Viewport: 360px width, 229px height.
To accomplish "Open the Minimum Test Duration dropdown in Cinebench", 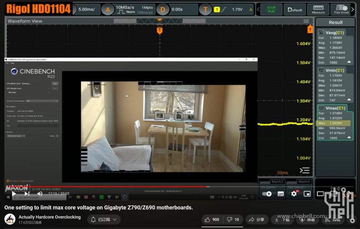I will (42, 101).
